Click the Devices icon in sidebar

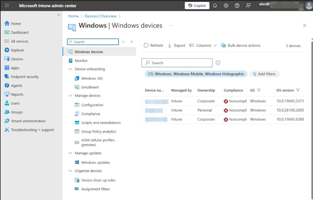pyautogui.click(x=7, y=59)
